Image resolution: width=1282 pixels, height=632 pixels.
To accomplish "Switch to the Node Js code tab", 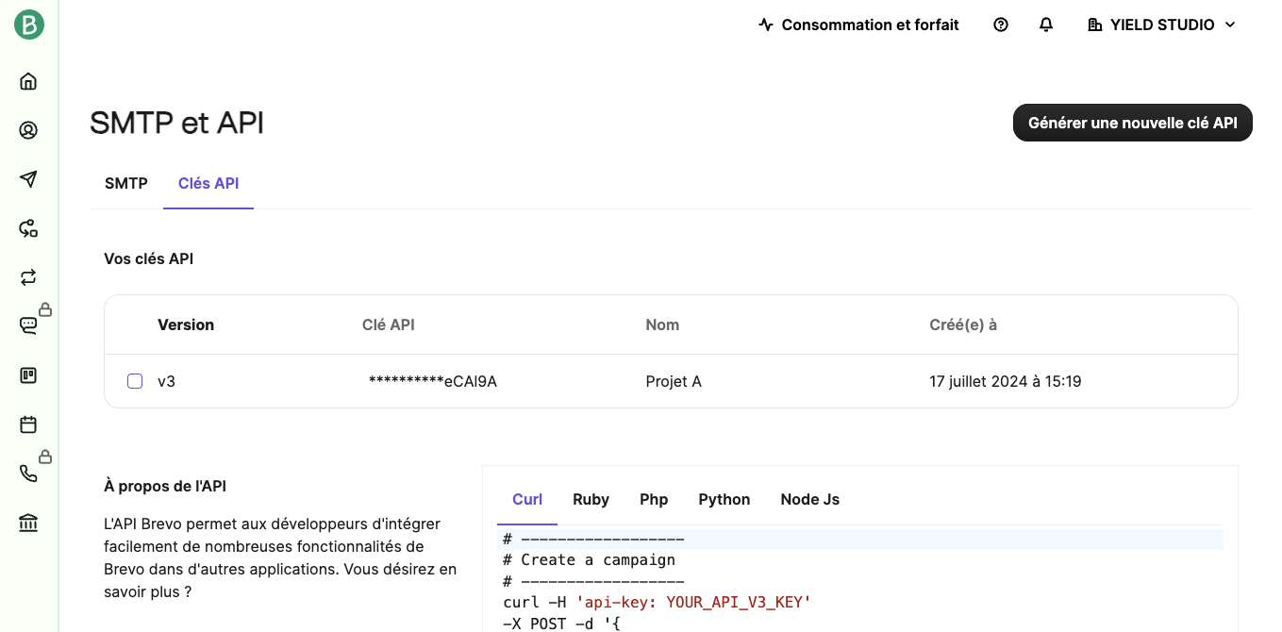I will click(810, 499).
